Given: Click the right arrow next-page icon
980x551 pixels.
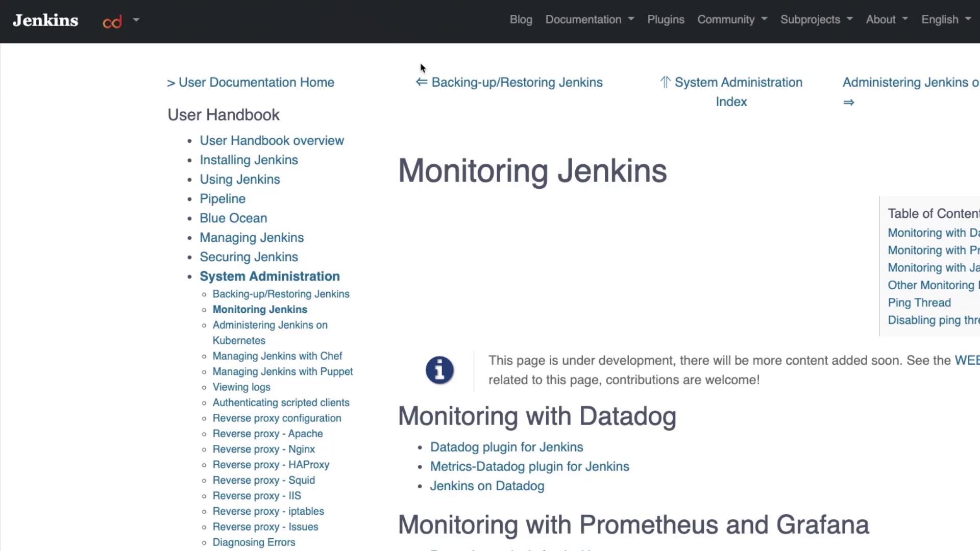Looking at the screenshot, I should click(848, 103).
